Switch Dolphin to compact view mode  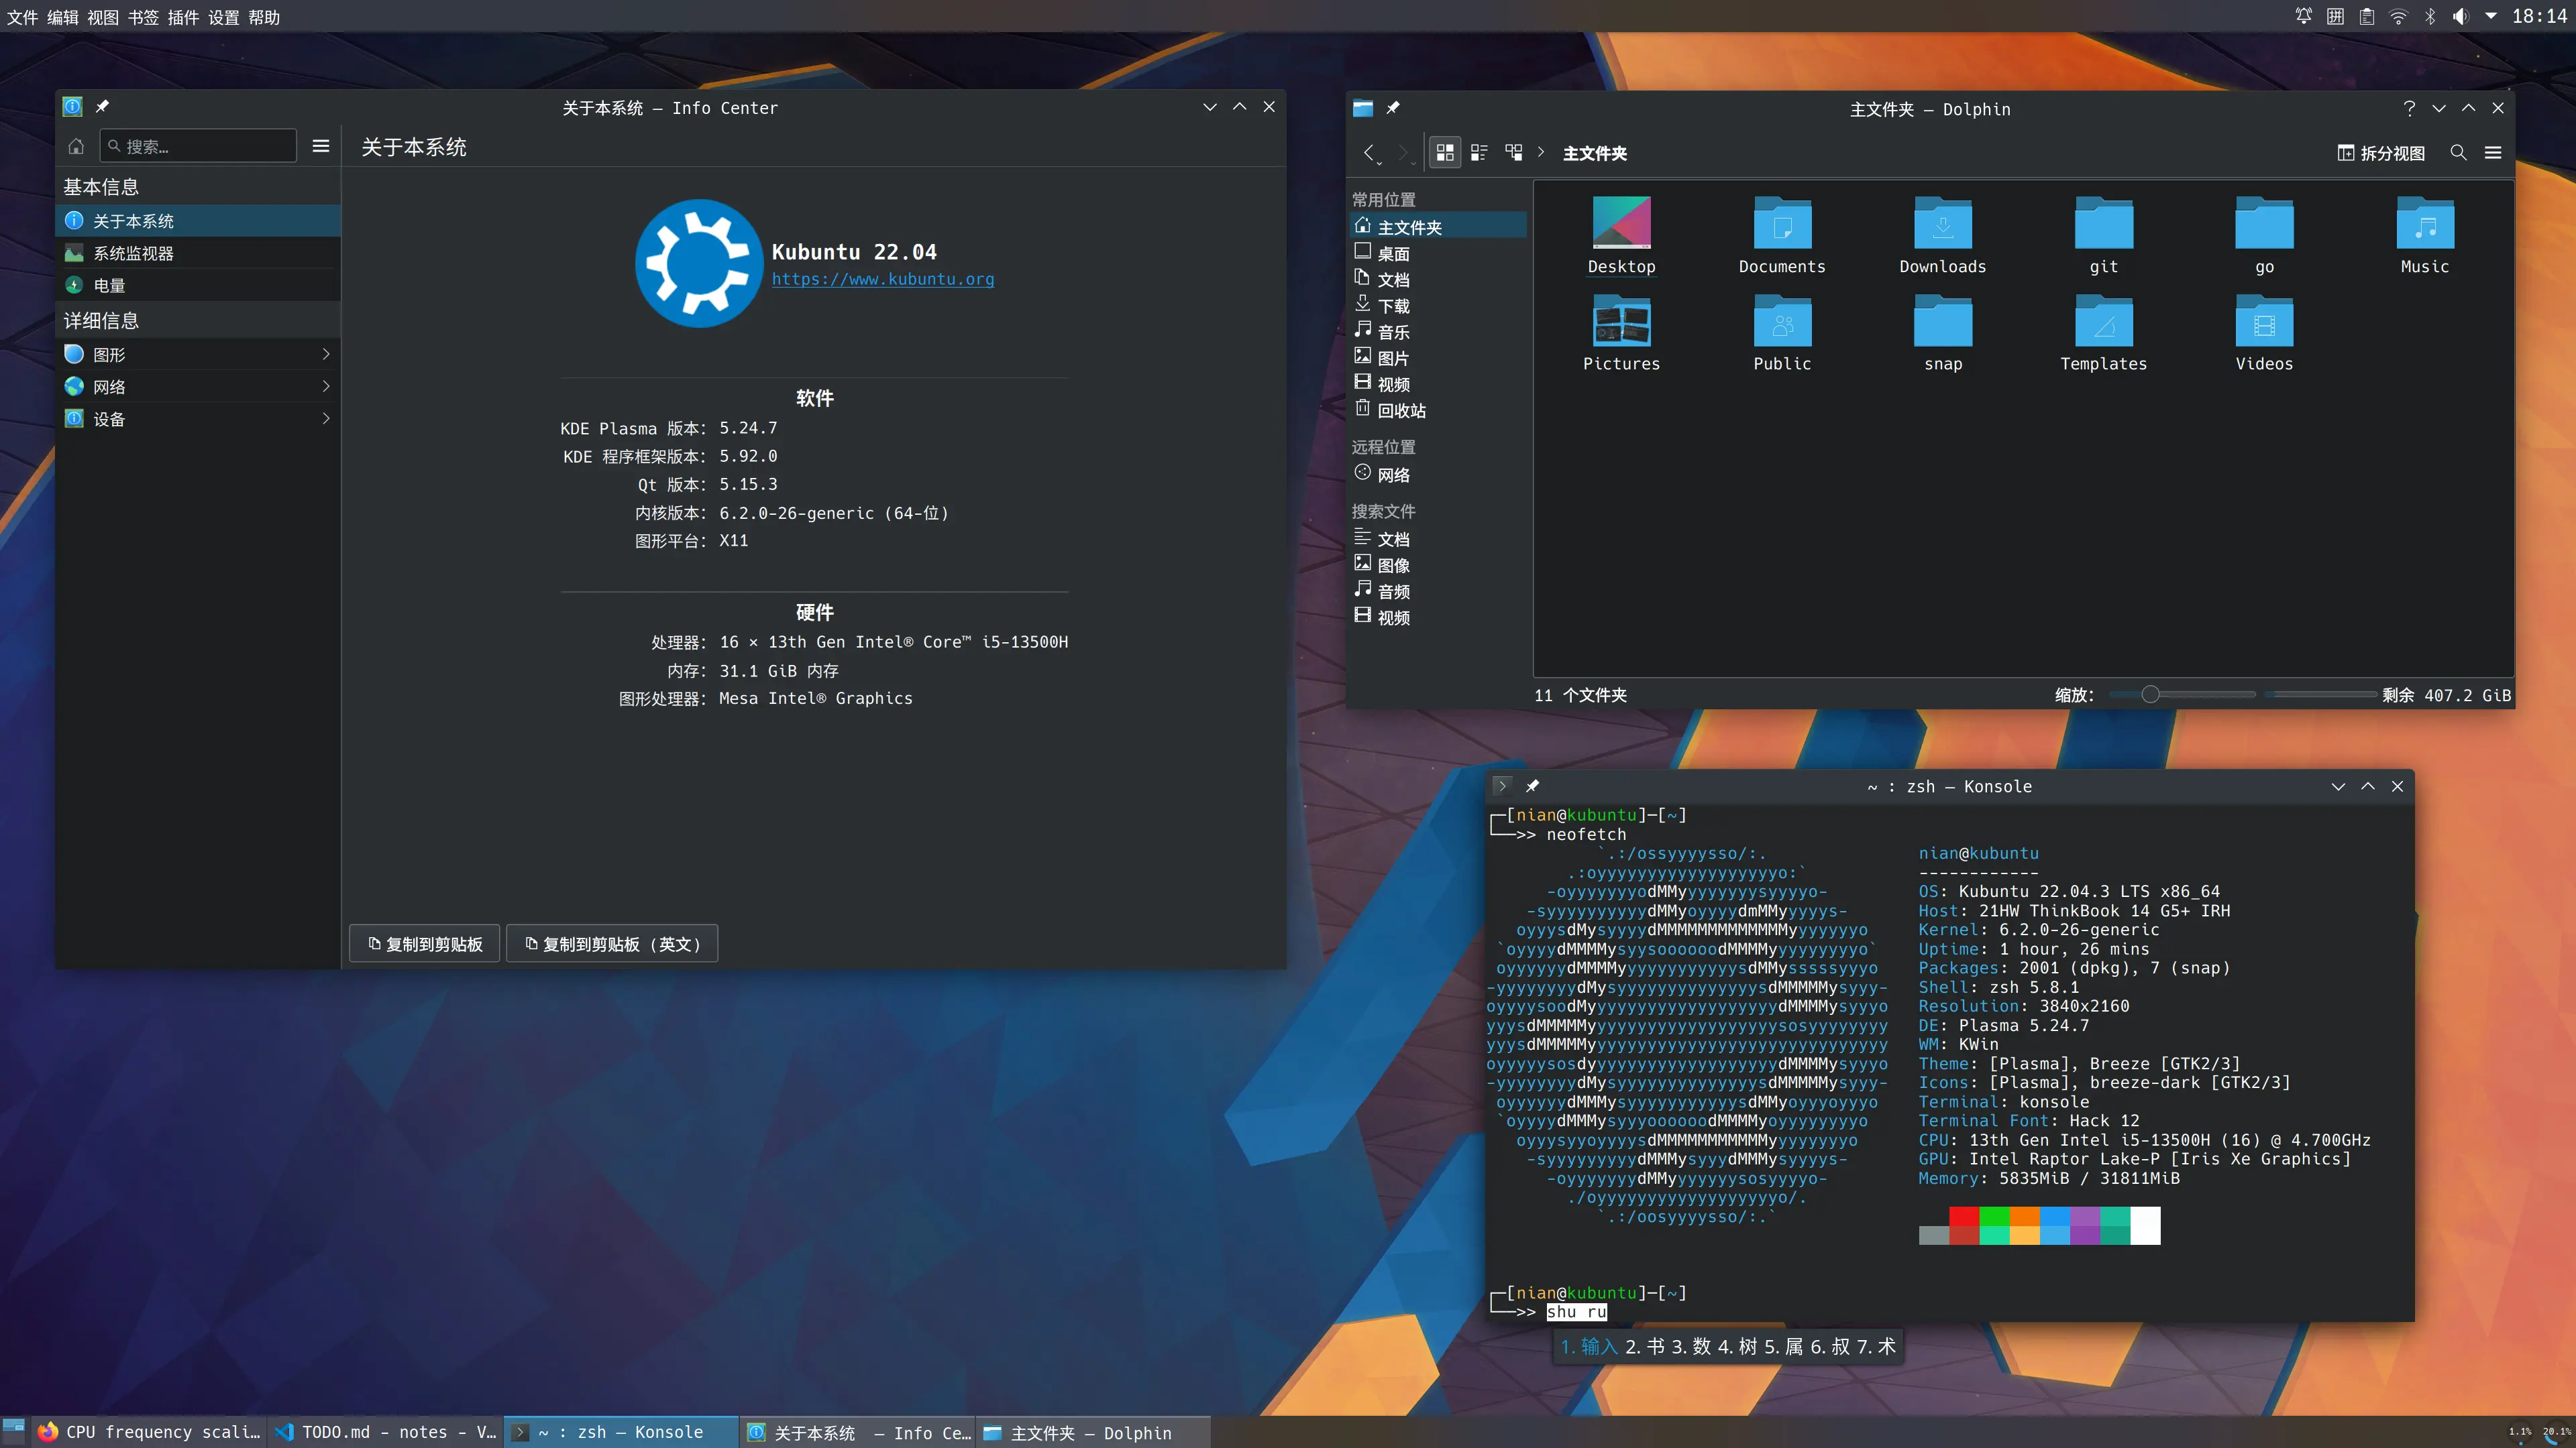pos(1479,153)
